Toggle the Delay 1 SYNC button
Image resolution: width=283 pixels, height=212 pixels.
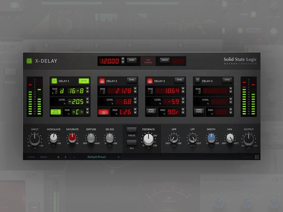coord(84,81)
